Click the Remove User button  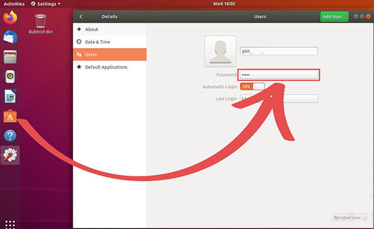[349, 217]
